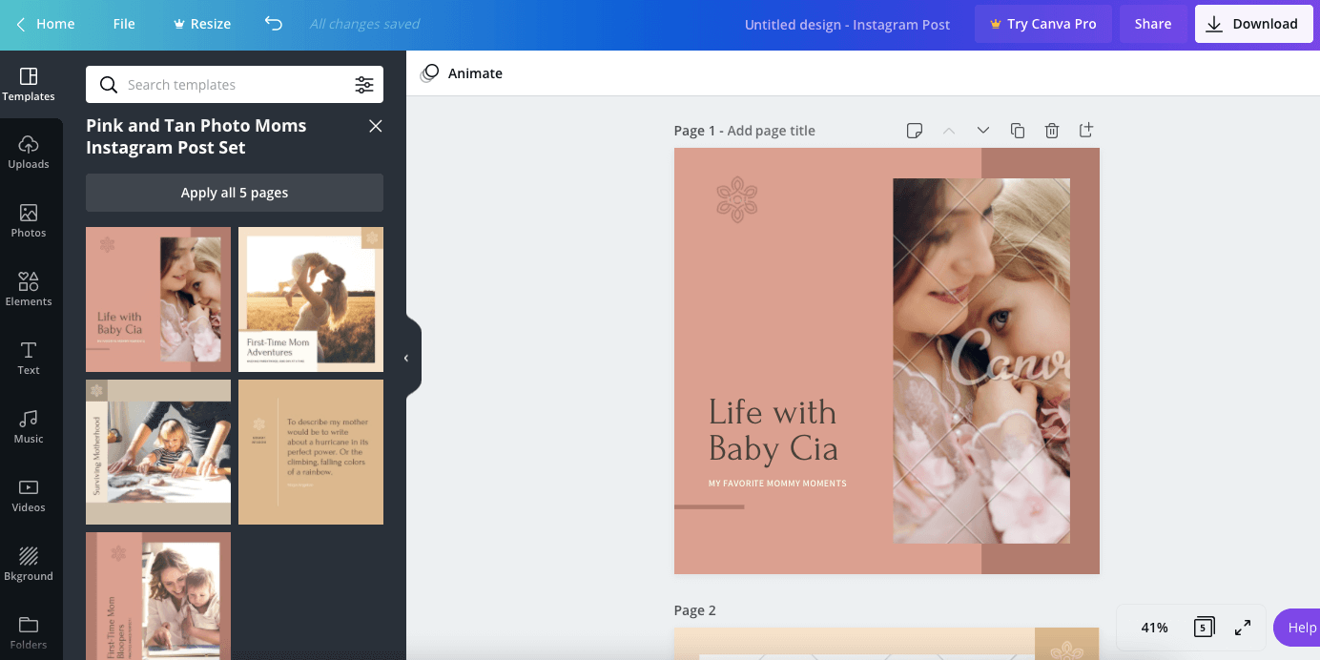The image size is (1320, 660).
Task: Download the design
Action: 1253,23
